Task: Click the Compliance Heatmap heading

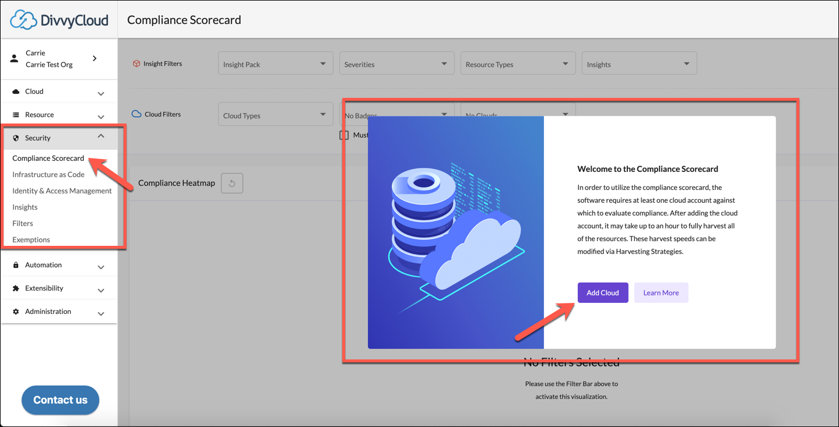Action: [177, 183]
